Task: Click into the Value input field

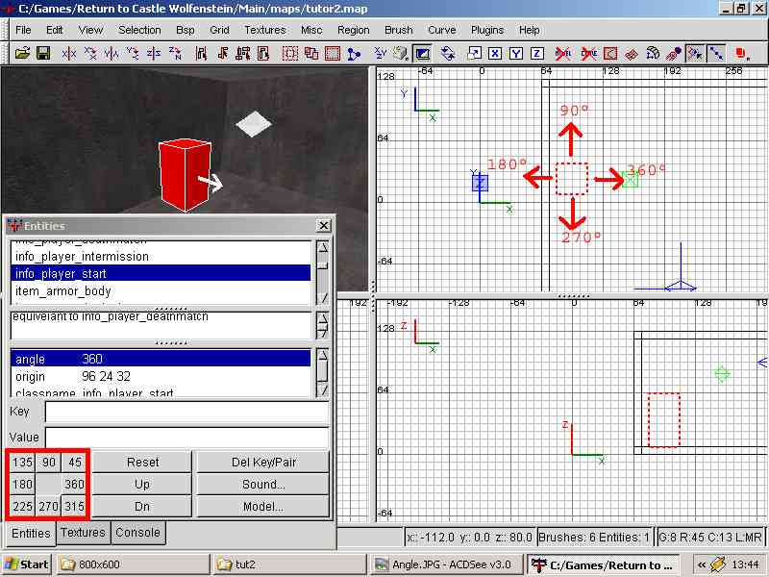Action: [x=186, y=438]
